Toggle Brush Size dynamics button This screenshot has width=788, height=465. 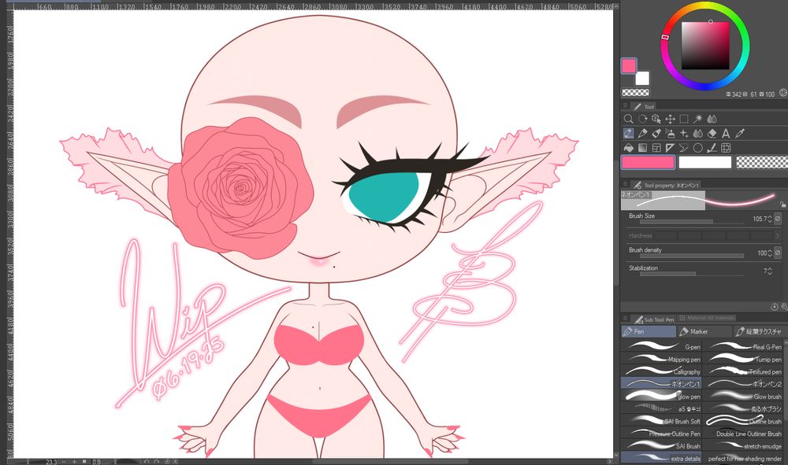tap(778, 219)
